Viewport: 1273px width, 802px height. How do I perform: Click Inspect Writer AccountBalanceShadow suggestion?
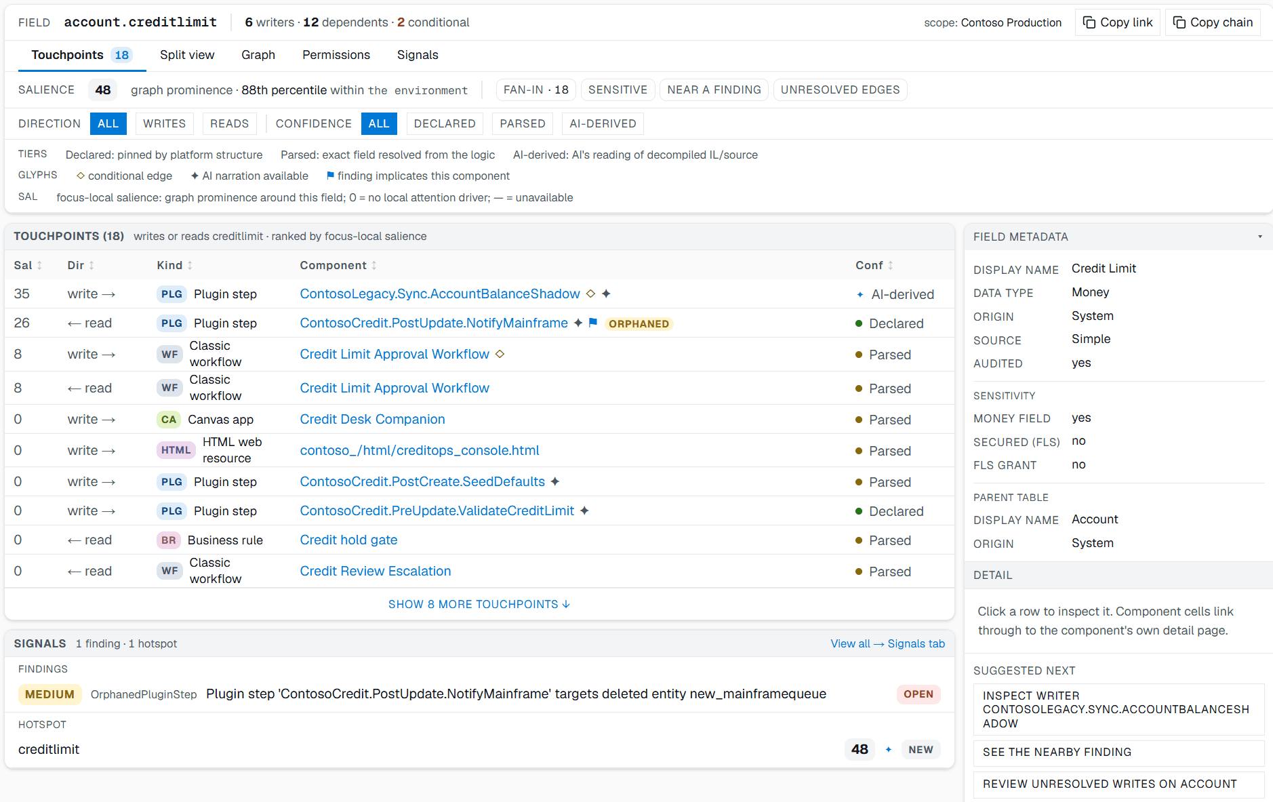pos(1118,709)
